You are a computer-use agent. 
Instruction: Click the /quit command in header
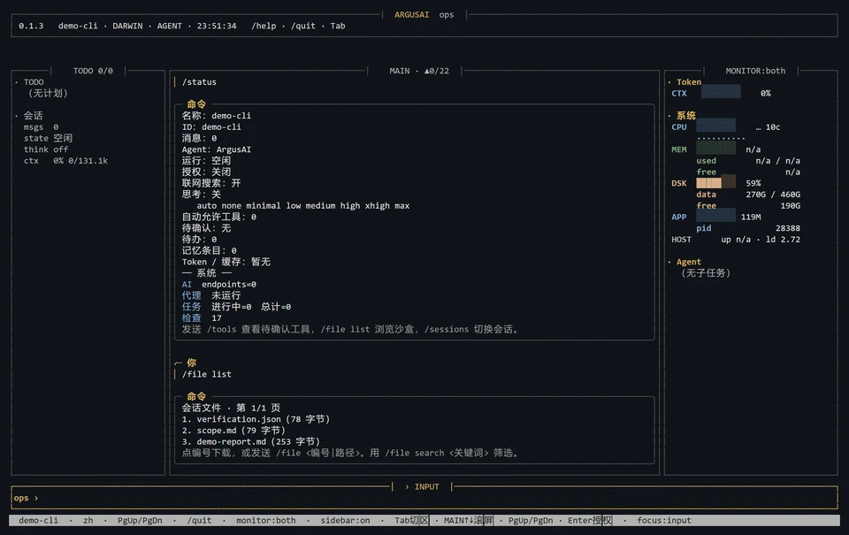tap(302, 26)
